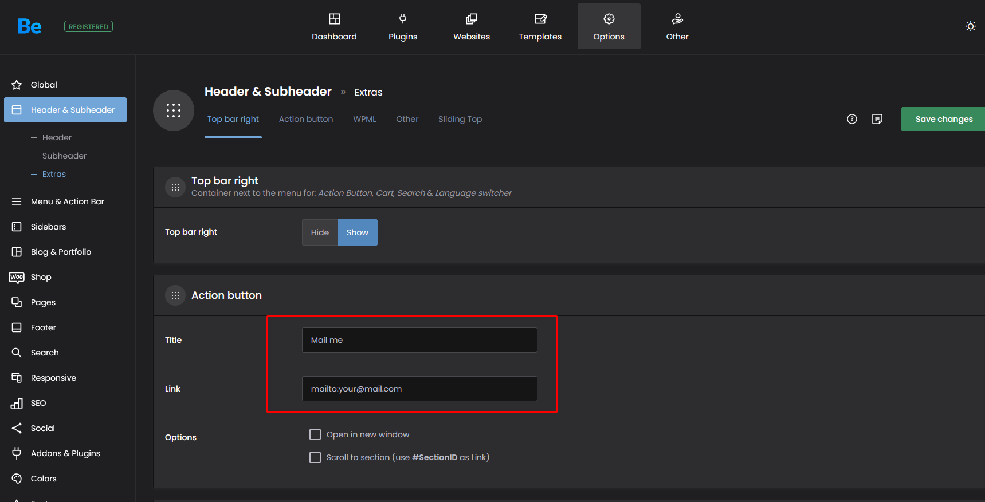The image size is (985, 502).
Task: Switch to the Top bar right tab
Action: [233, 119]
